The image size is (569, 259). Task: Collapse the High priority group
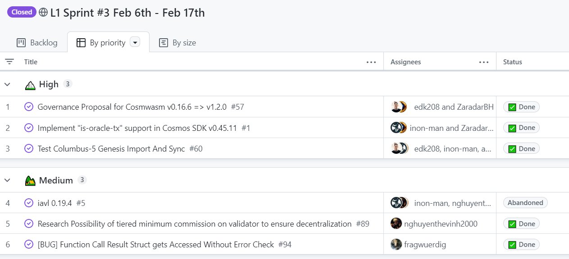point(7,84)
